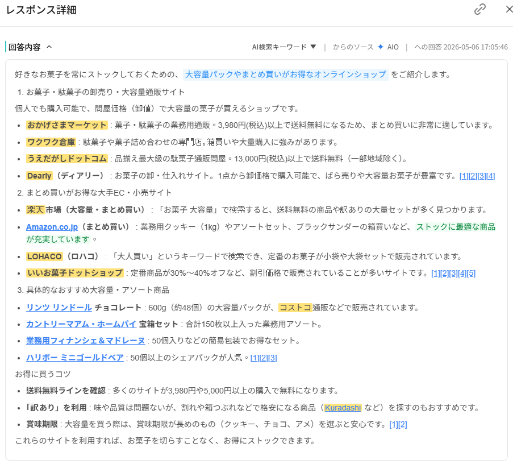513x464 pixels.
Task: Click the bold 送料無料ラインを確認 text
Action: click(66, 391)
